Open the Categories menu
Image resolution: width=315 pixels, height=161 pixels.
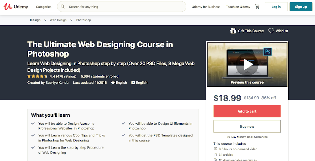pyautogui.click(x=44, y=7)
